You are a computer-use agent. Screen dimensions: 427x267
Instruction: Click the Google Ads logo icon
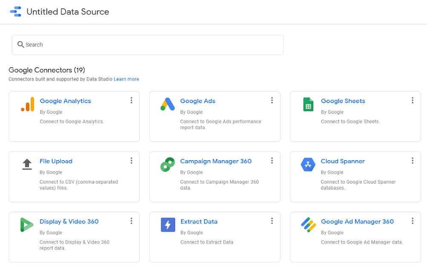pos(167,104)
